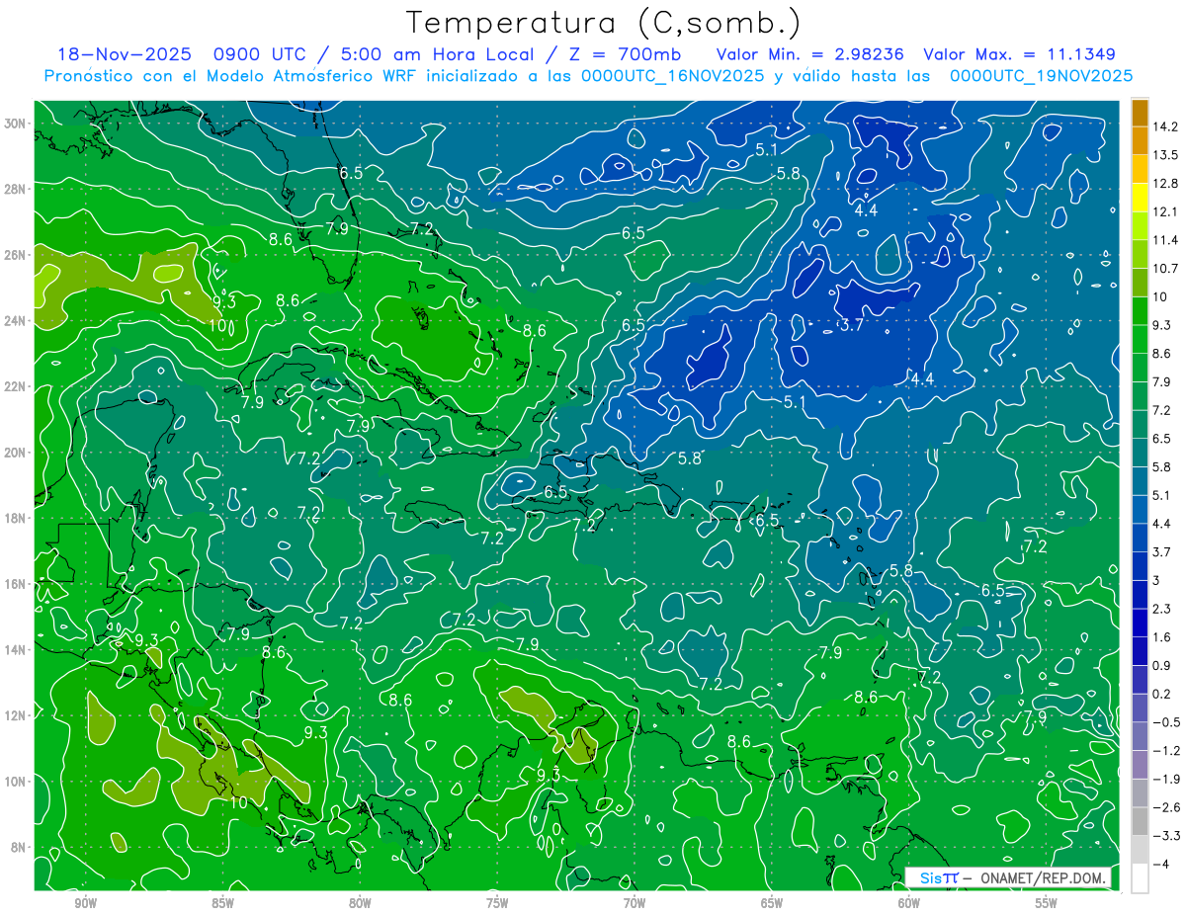Click the 14N latitude axis label
The width and height of the screenshot is (1186, 916).
15,649
